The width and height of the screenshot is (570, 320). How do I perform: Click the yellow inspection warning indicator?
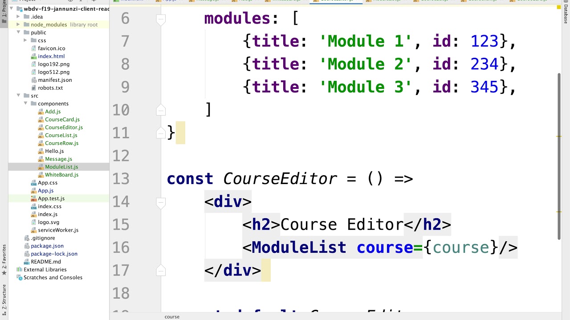[x=560, y=7]
